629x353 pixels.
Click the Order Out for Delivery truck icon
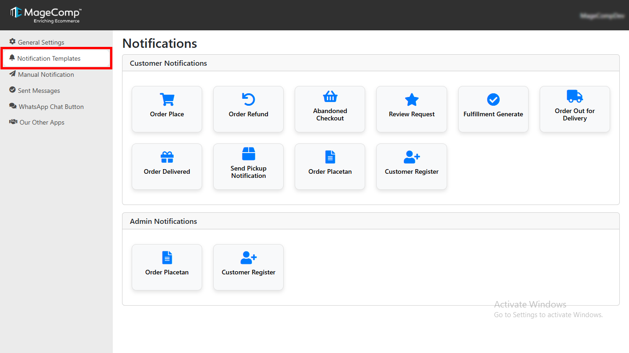(x=575, y=97)
